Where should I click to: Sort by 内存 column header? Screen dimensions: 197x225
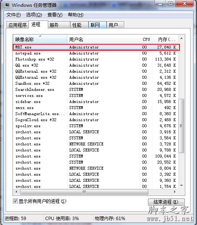pyautogui.click(x=165, y=39)
